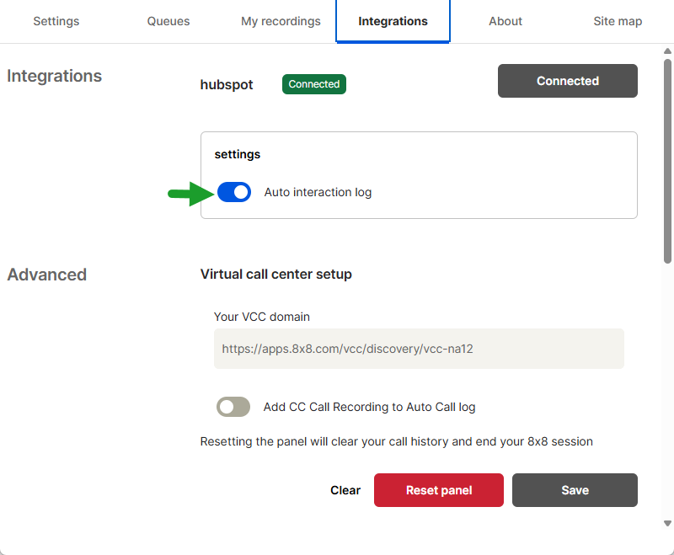The height and width of the screenshot is (555, 674).
Task: Click the scrollbar up arrow
Action: pos(667,51)
